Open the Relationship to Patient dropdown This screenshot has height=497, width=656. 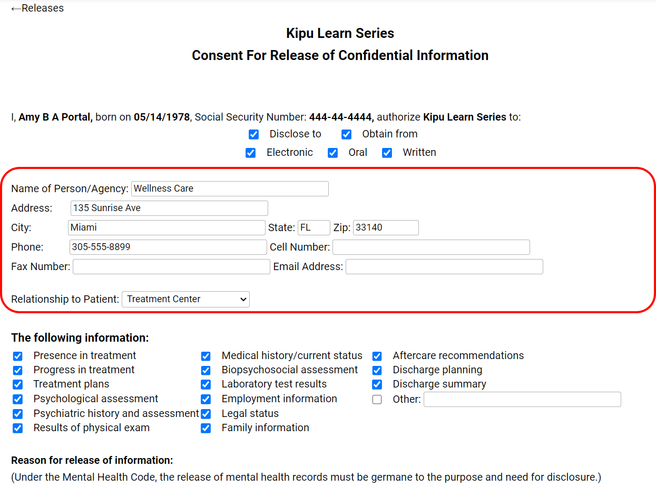[185, 299]
